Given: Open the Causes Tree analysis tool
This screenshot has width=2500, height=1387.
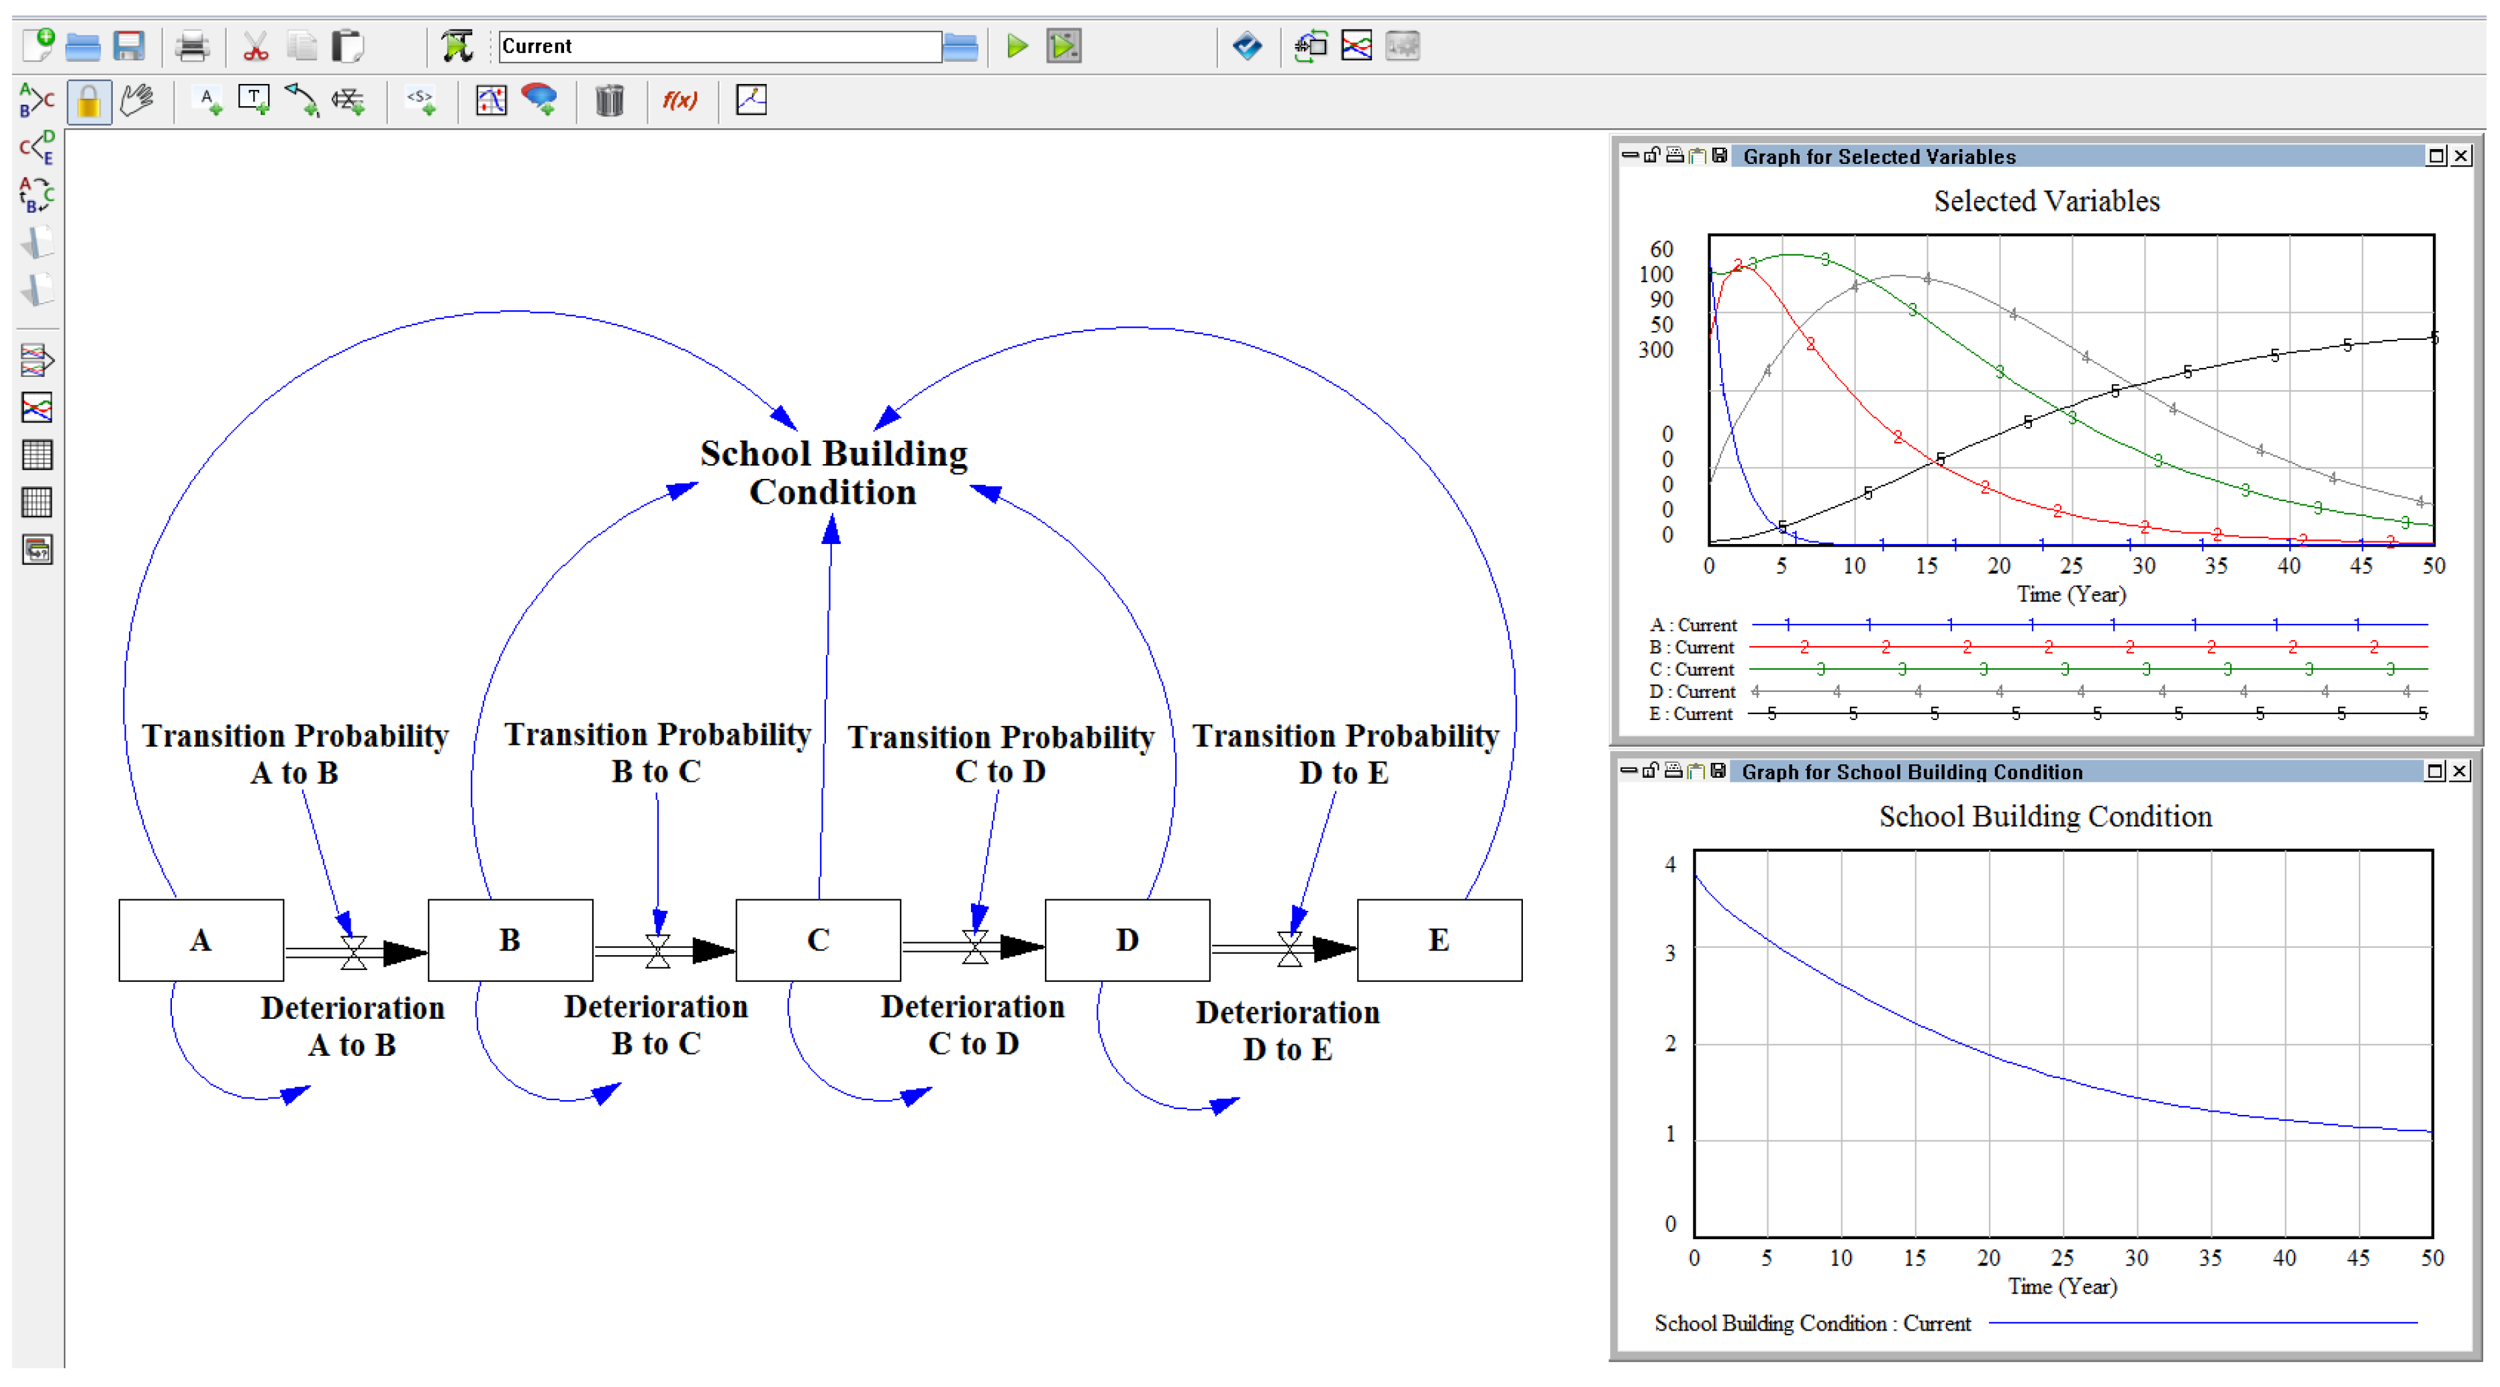Looking at the screenshot, I should 36,100.
